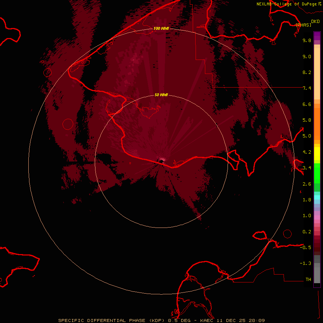Click the 4.2 value on color scale
The image size is (323, 323).
307,152
